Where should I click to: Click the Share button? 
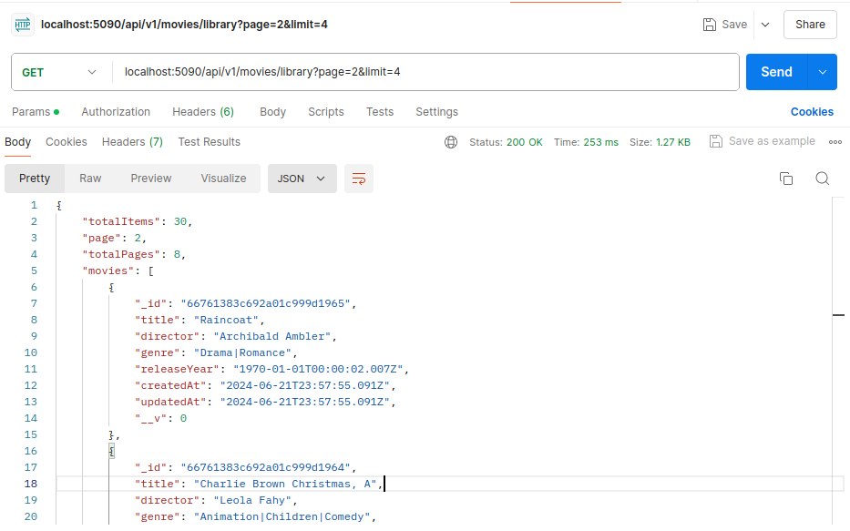(x=810, y=25)
